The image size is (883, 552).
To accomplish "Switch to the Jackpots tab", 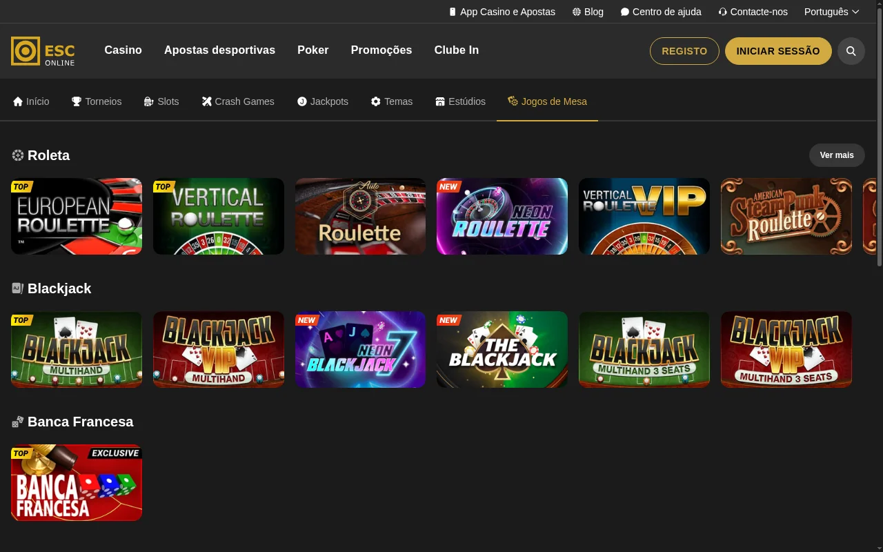I will tap(323, 101).
